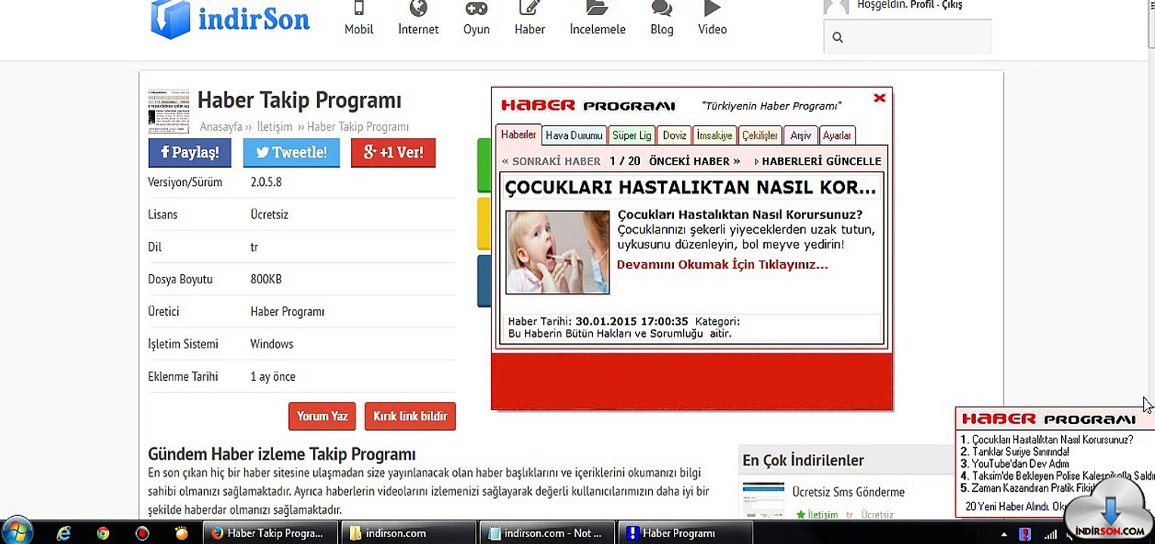The image size is (1155, 544).
Task: Select the Haberler tab
Action: coord(519,134)
